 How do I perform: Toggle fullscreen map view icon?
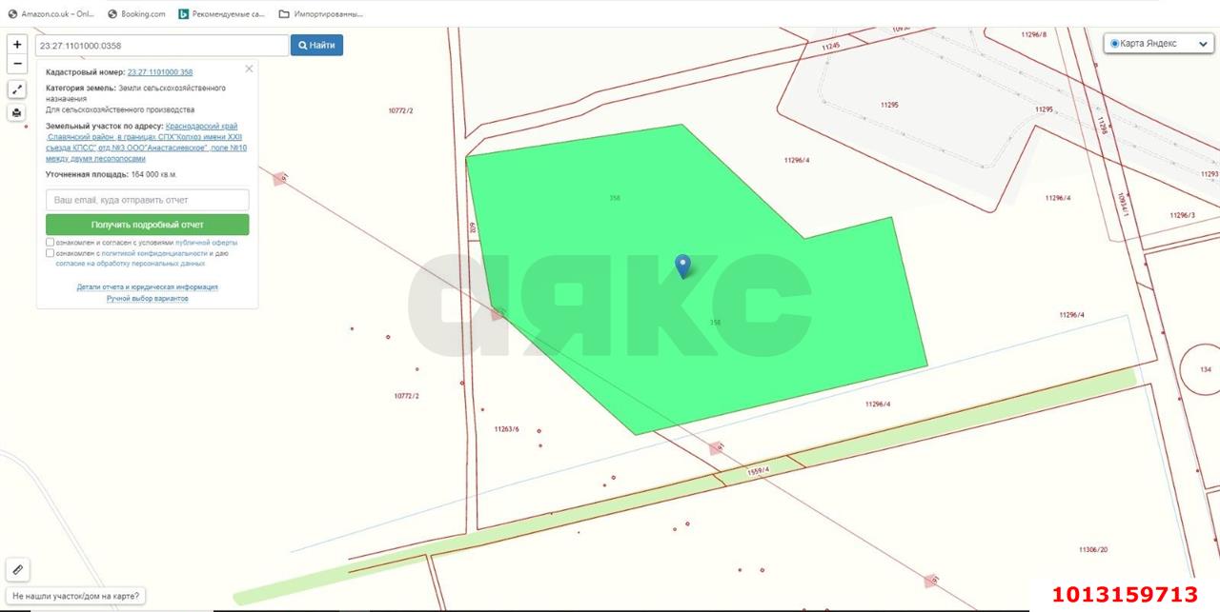click(16, 89)
